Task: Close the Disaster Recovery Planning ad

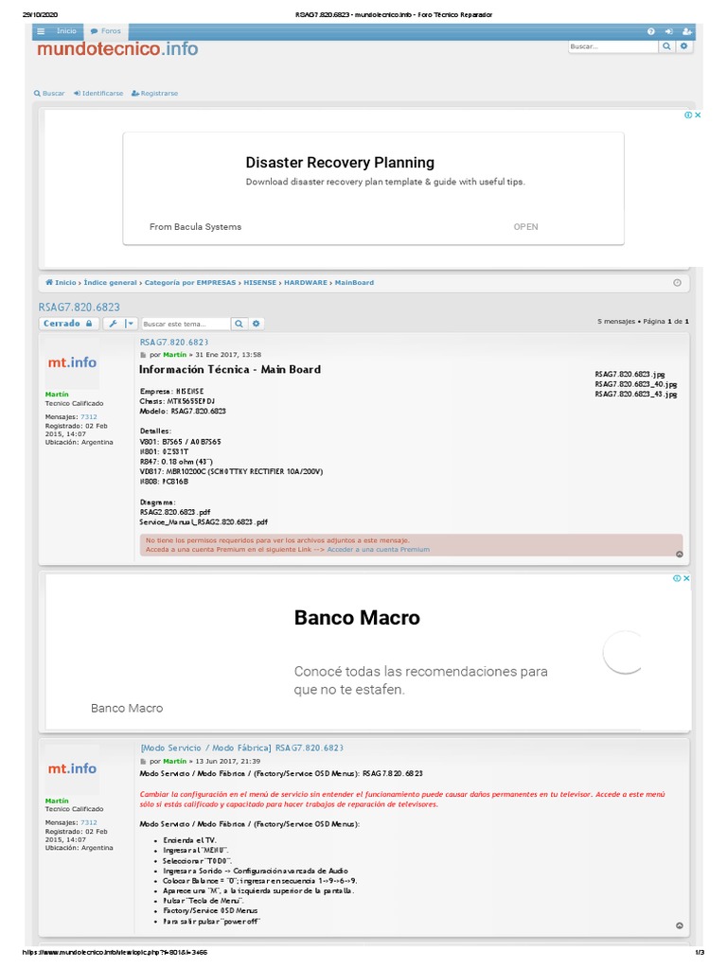Action: click(698, 115)
